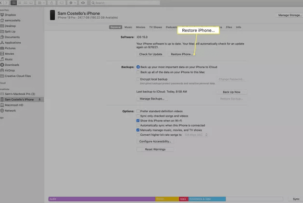Click the Back Up Now button
Image resolution: width=303 pixels, height=203 pixels.
pyautogui.click(x=231, y=92)
